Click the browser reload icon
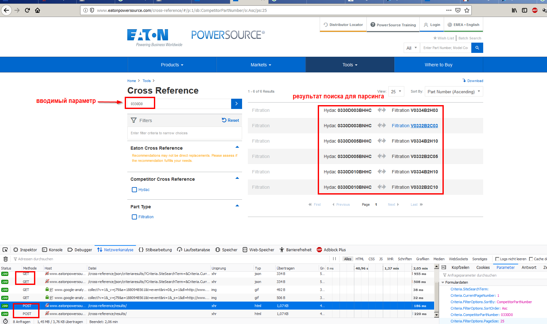 coord(27,10)
